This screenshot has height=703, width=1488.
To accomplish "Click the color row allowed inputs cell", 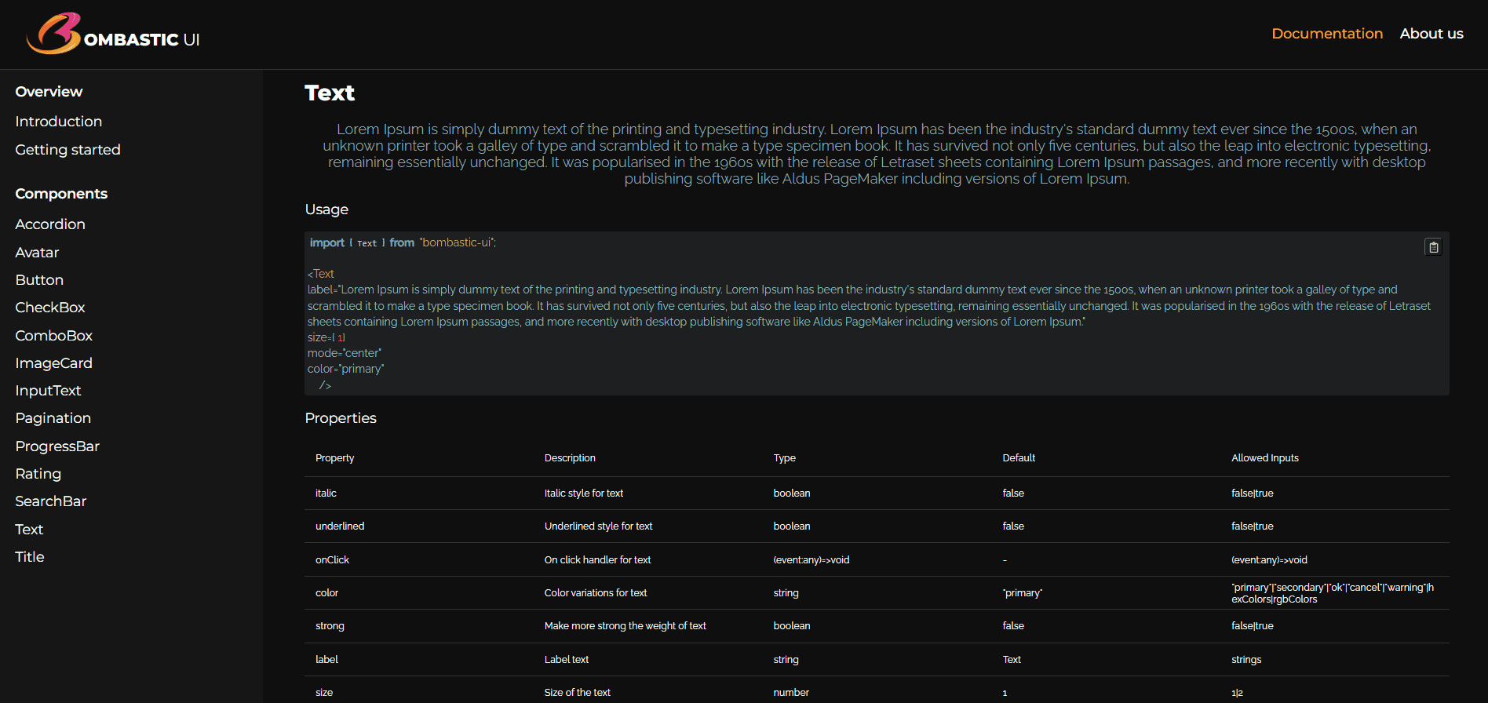I will [1333, 593].
